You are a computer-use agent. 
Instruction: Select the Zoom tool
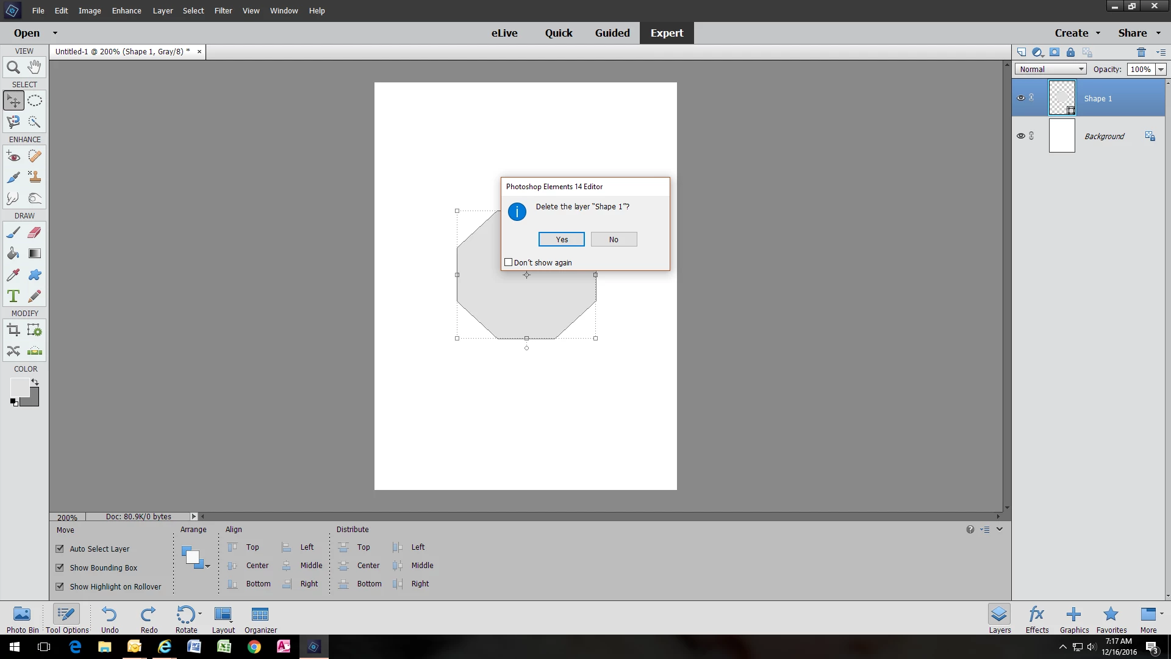tap(13, 68)
